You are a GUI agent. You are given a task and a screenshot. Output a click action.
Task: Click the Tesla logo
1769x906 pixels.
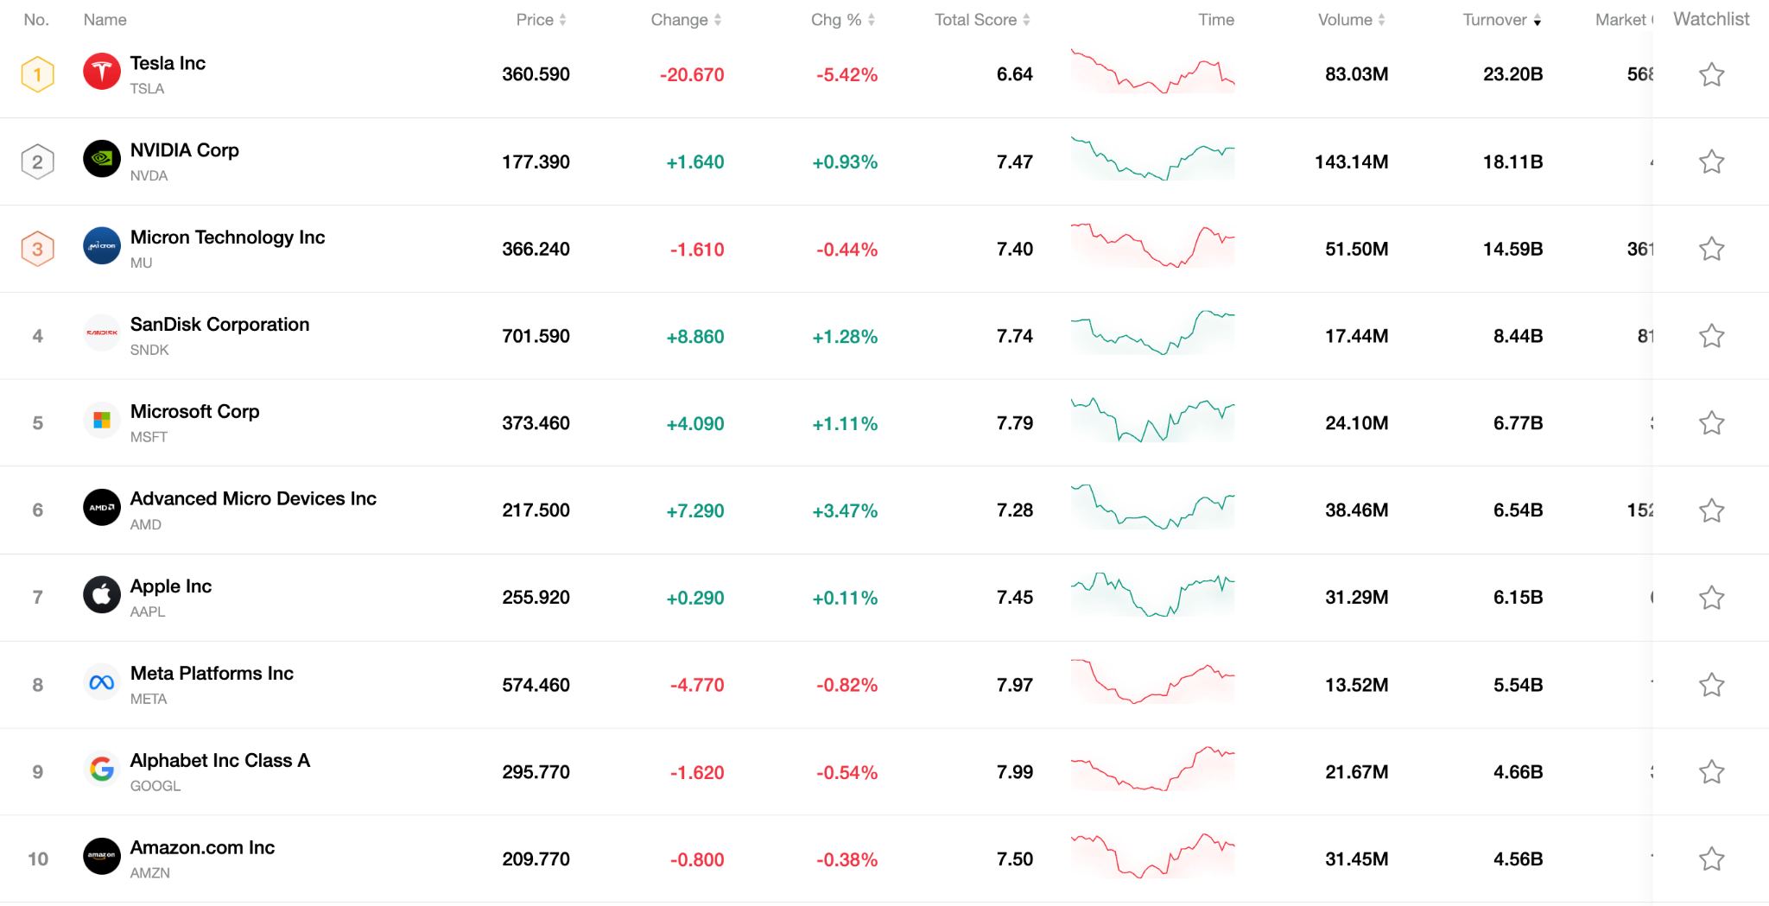102,73
